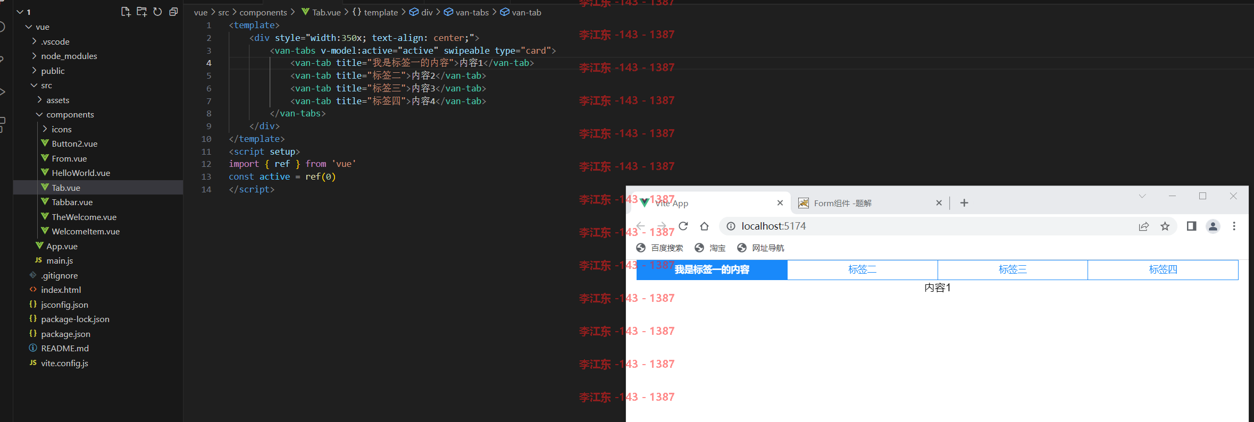This screenshot has height=422, width=1254.
Task: Open a new browser tab
Action: point(964,203)
